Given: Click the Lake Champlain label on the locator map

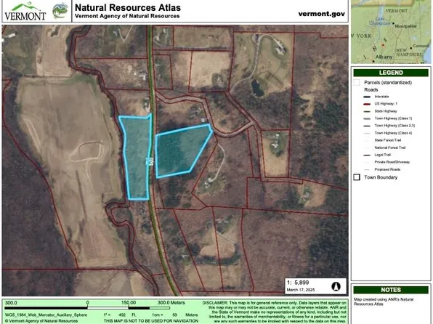Looking at the screenshot, I should pos(380,21).
